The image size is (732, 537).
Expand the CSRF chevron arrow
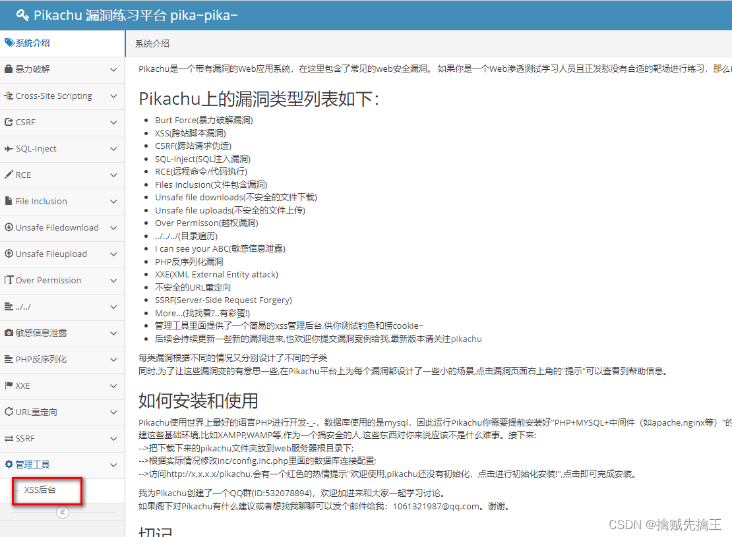[x=113, y=123]
